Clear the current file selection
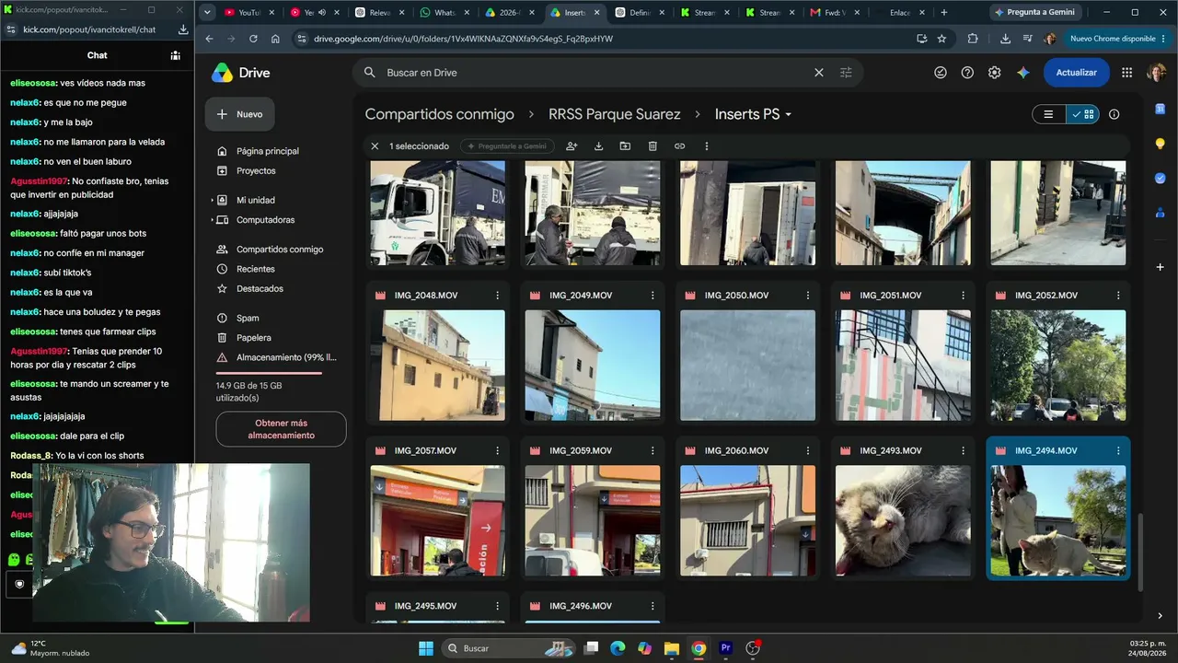This screenshot has height=663, width=1178. pos(375,146)
